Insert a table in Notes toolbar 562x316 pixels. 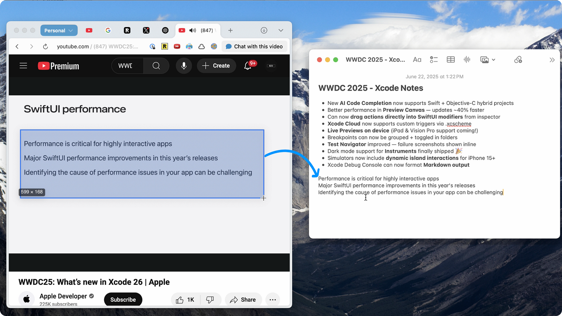[450, 60]
